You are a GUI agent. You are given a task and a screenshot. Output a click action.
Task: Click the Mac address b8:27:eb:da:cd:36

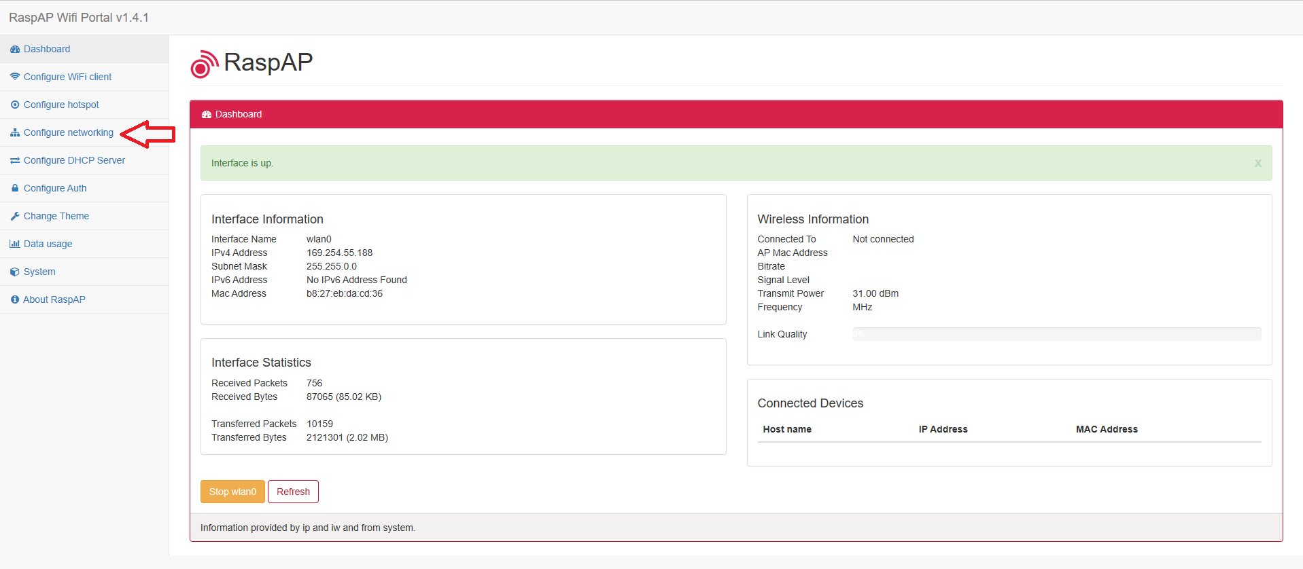345,293
